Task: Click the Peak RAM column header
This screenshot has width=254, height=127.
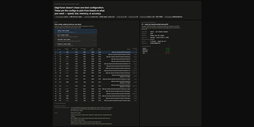Action: (83, 49)
